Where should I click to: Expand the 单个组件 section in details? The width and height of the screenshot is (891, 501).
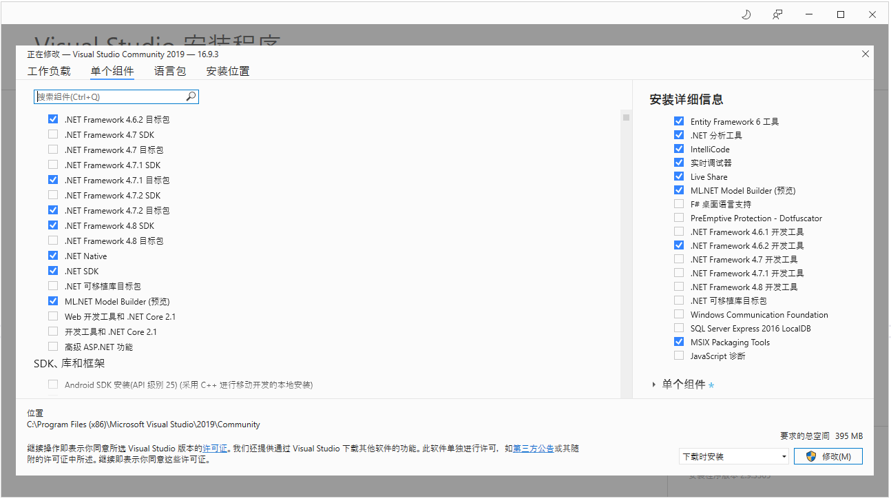coord(654,385)
